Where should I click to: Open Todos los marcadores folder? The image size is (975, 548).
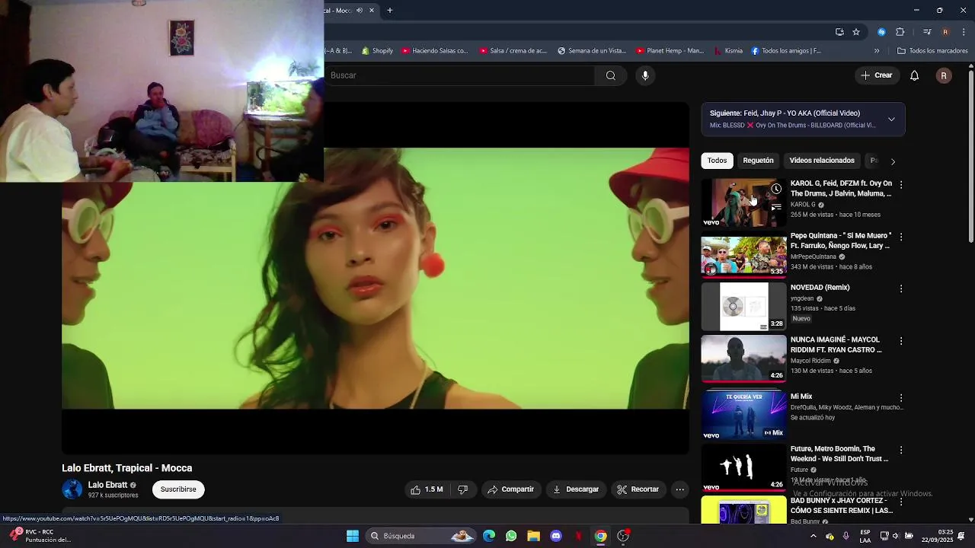(932, 51)
